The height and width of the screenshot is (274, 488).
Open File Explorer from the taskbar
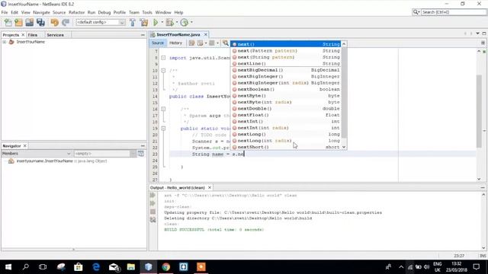tap(131, 267)
